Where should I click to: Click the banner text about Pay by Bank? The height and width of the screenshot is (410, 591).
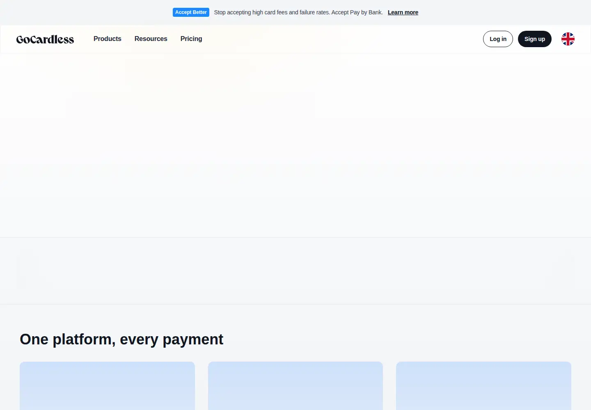pos(298,12)
